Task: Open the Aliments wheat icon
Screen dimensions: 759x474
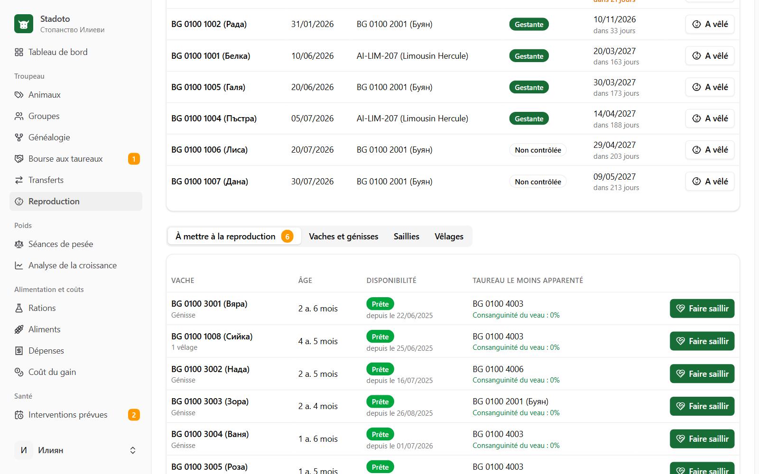Action: (x=19, y=329)
